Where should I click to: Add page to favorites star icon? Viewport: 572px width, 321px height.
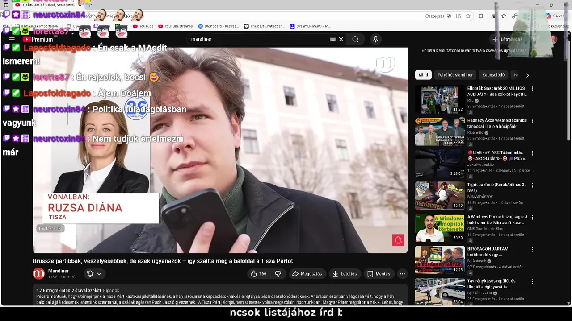468,16
